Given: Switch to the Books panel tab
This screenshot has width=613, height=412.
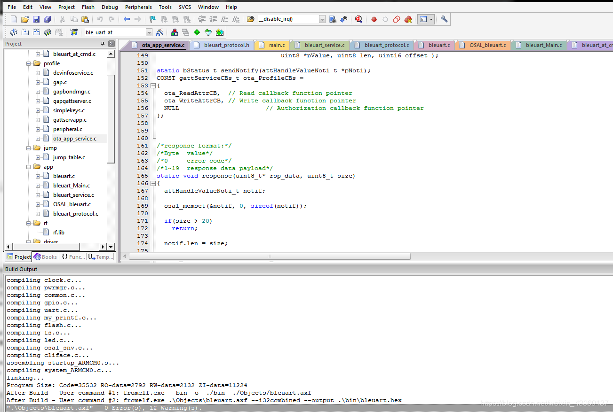Looking at the screenshot, I should (45, 257).
